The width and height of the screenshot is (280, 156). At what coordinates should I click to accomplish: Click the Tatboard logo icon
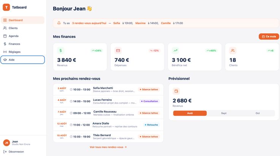[6, 7]
